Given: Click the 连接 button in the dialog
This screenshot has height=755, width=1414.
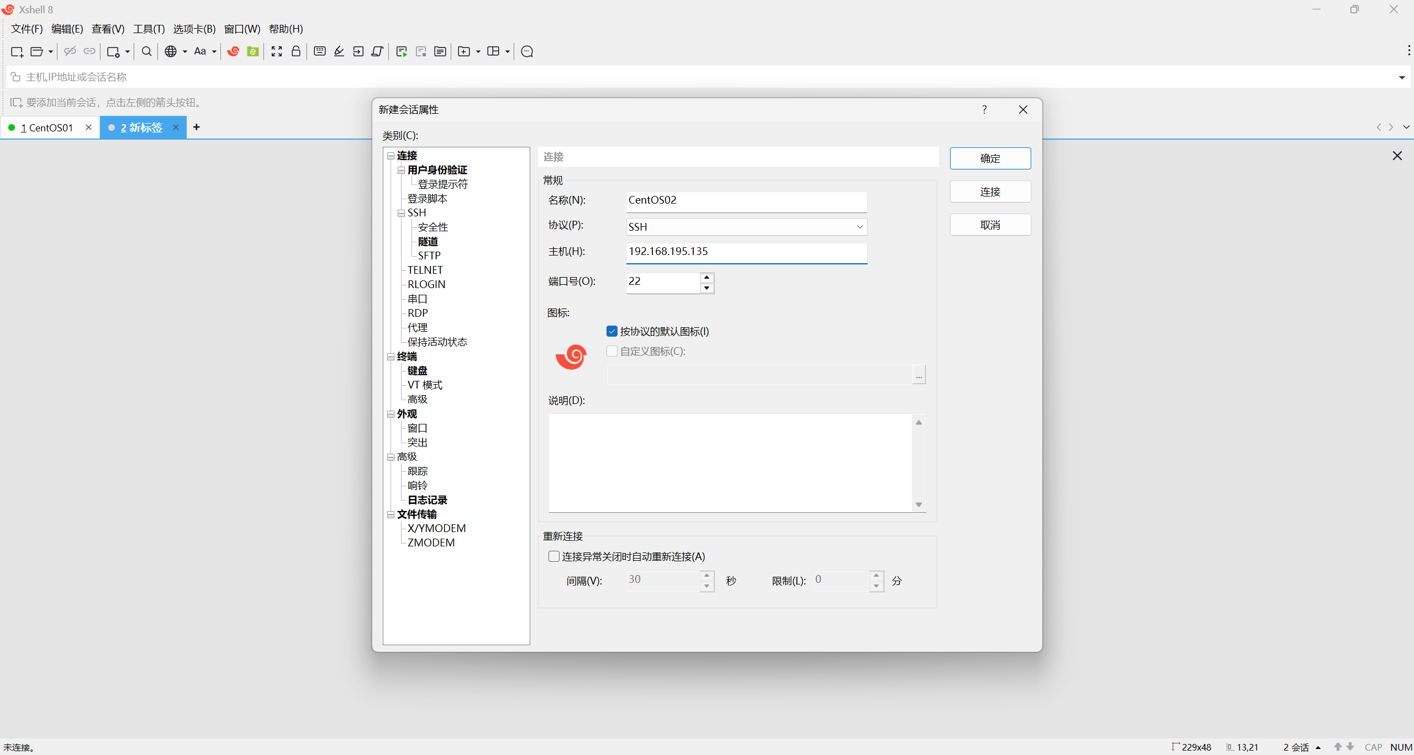Looking at the screenshot, I should click(990, 192).
